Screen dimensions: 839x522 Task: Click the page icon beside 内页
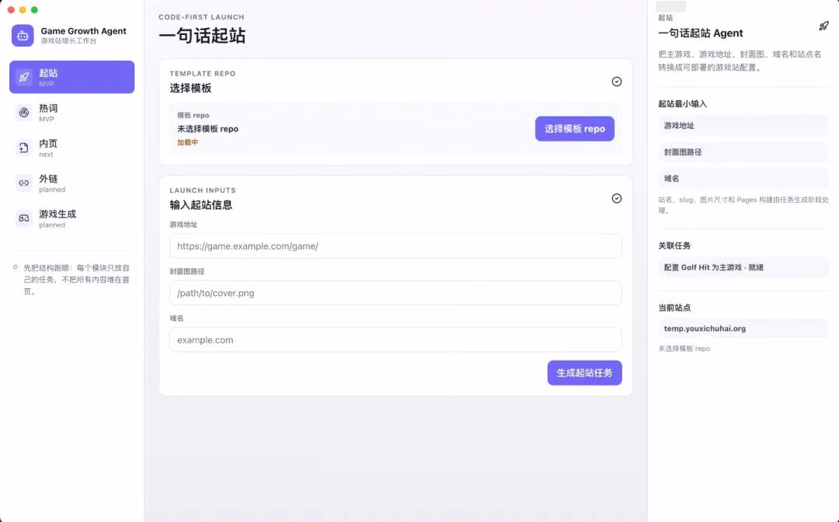click(23, 148)
